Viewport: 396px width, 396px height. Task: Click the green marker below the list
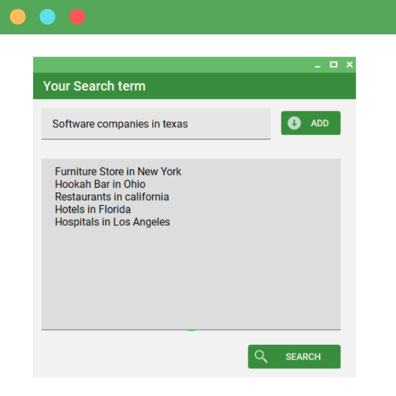191,330
